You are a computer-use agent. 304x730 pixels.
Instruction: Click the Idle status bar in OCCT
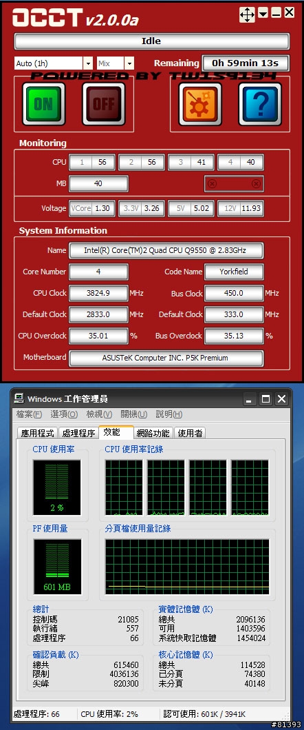pos(151,41)
